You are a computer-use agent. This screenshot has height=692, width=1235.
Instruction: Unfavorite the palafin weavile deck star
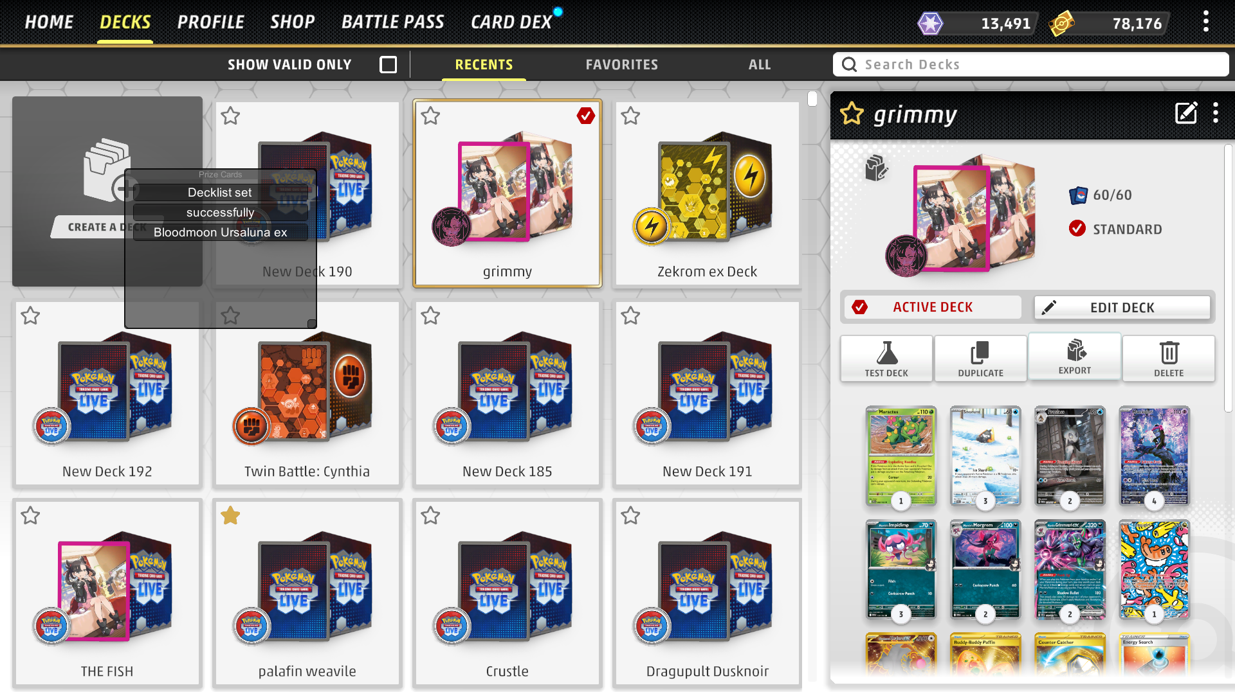pyautogui.click(x=230, y=515)
